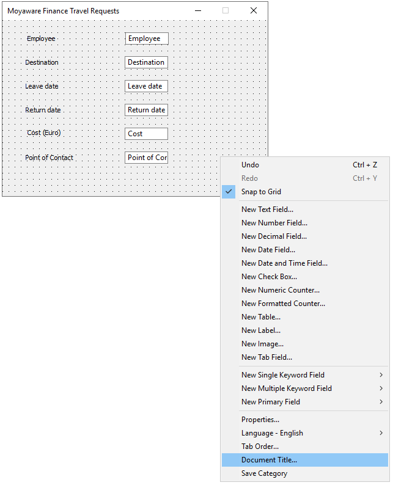Viewport: 393px width, 485px height.
Task: Select New Numeric Counter... option
Action: [305, 290]
